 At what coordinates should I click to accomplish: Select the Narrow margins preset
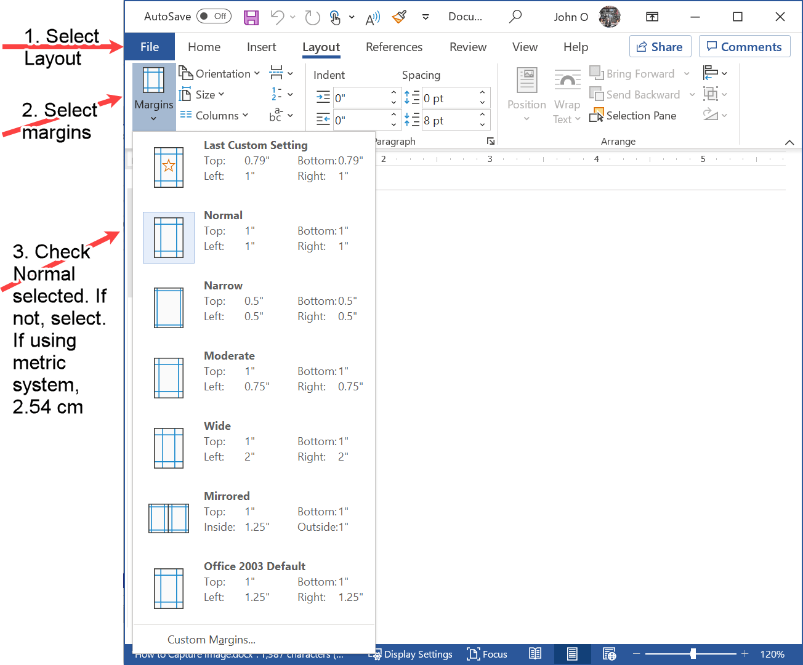[254, 307]
